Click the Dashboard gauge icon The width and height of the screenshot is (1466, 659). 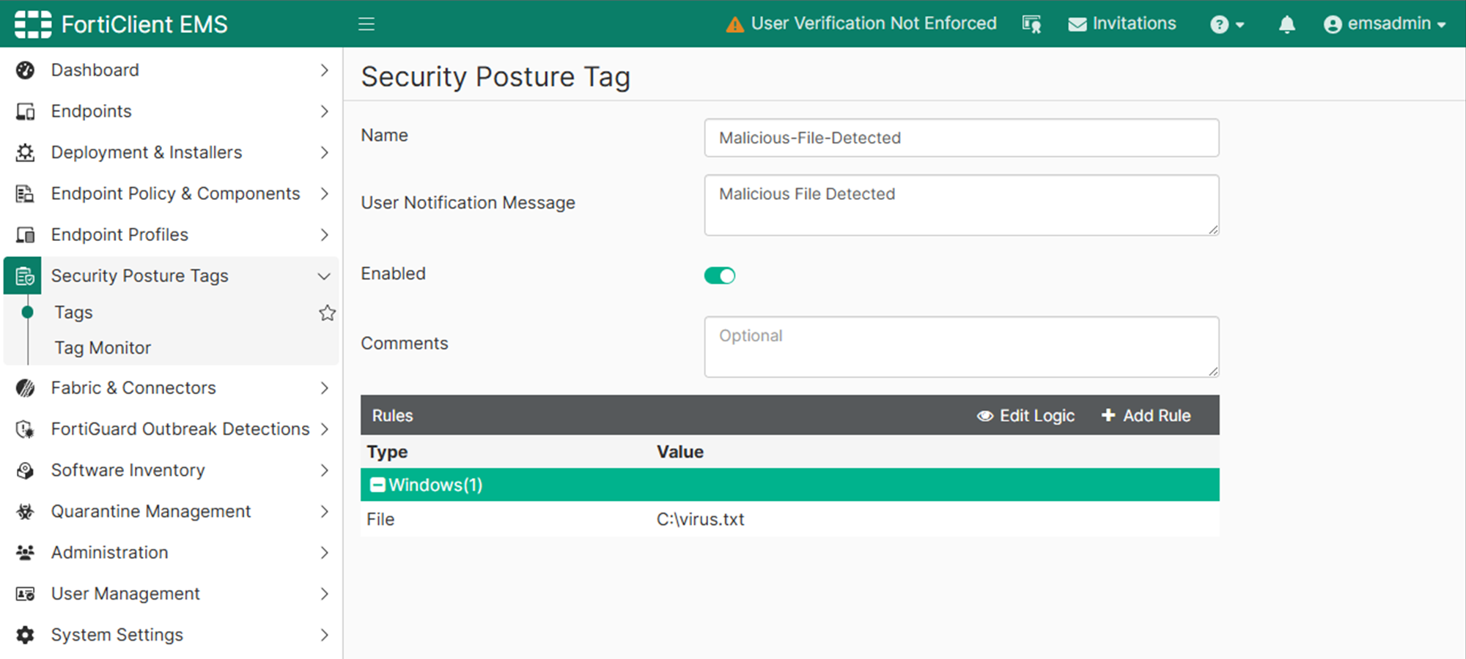tap(26, 70)
